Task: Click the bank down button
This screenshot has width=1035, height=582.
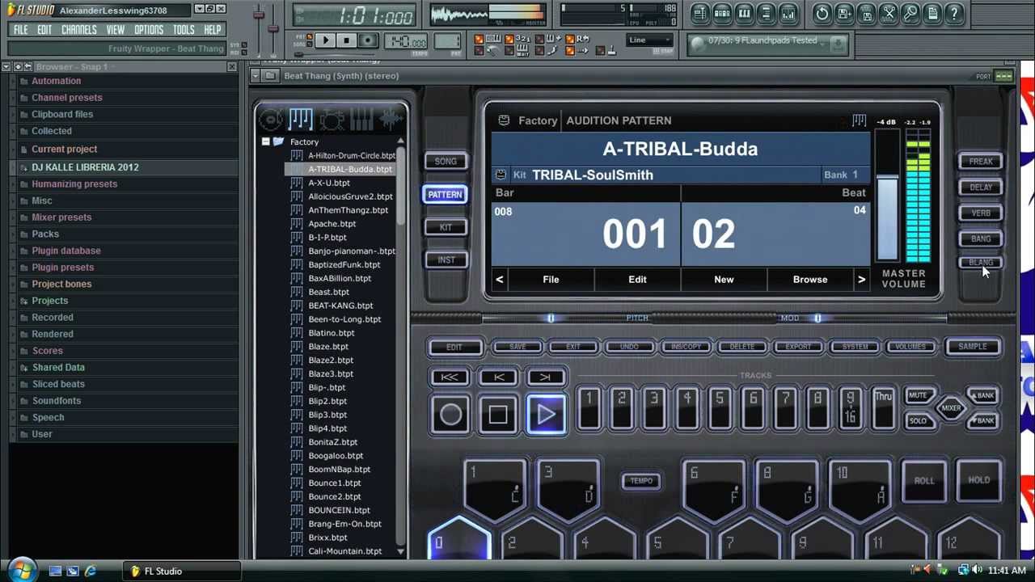Action: (984, 421)
